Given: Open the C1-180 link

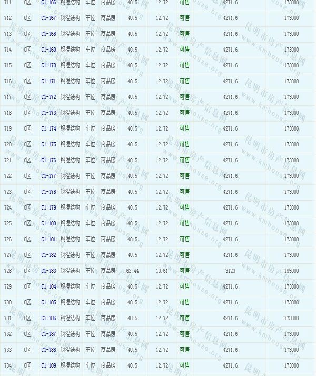Looking at the screenshot, I should pyautogui.click(x=48, y=223).
